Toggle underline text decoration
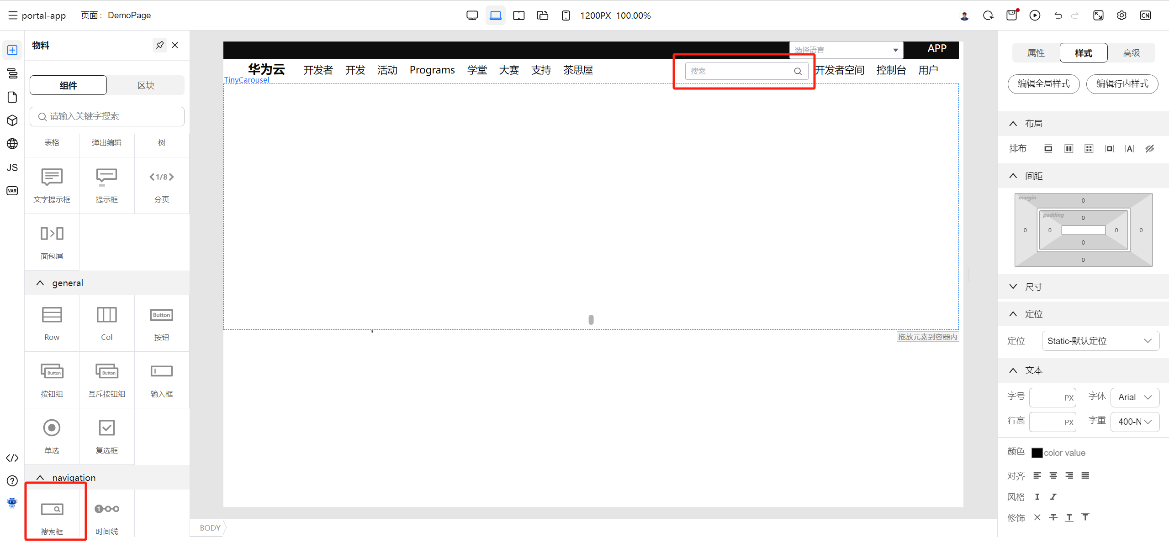The height and width of the screenshot is (542, 1169). [1069, 517]
